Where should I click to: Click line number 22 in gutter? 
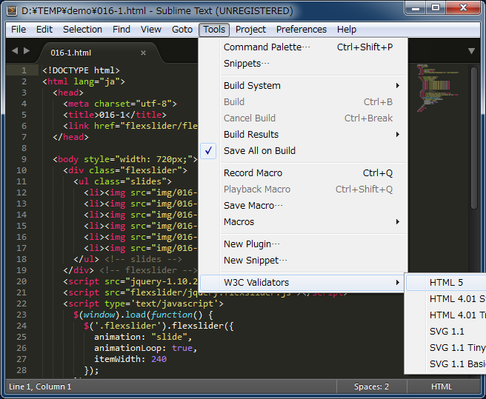point(21,304)
